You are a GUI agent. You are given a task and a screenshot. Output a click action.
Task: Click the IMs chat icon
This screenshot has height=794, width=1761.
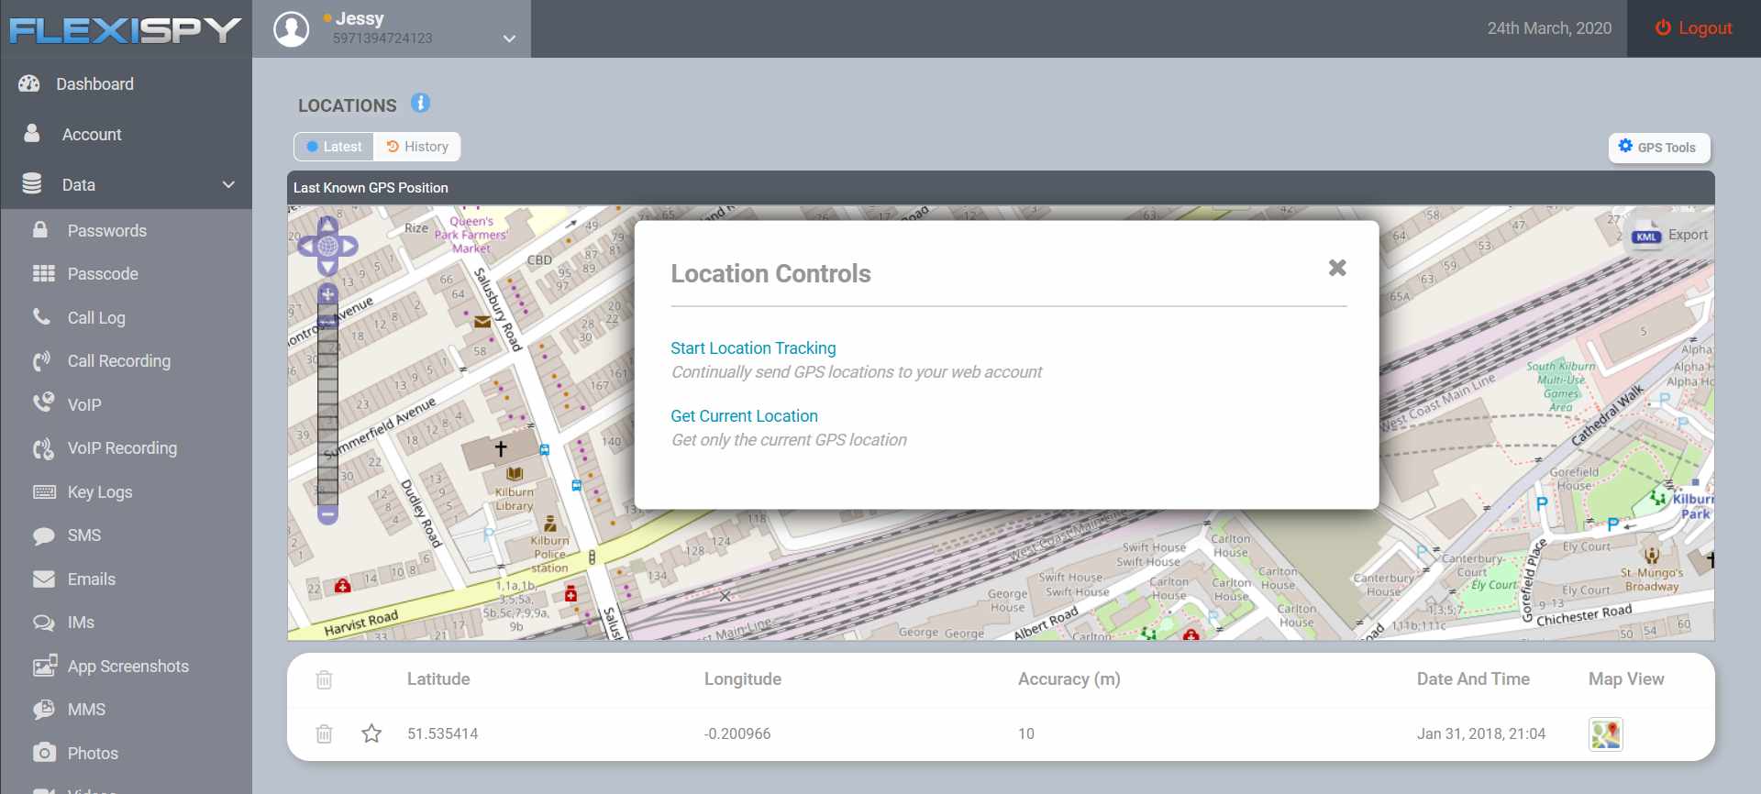coord(43,623)
